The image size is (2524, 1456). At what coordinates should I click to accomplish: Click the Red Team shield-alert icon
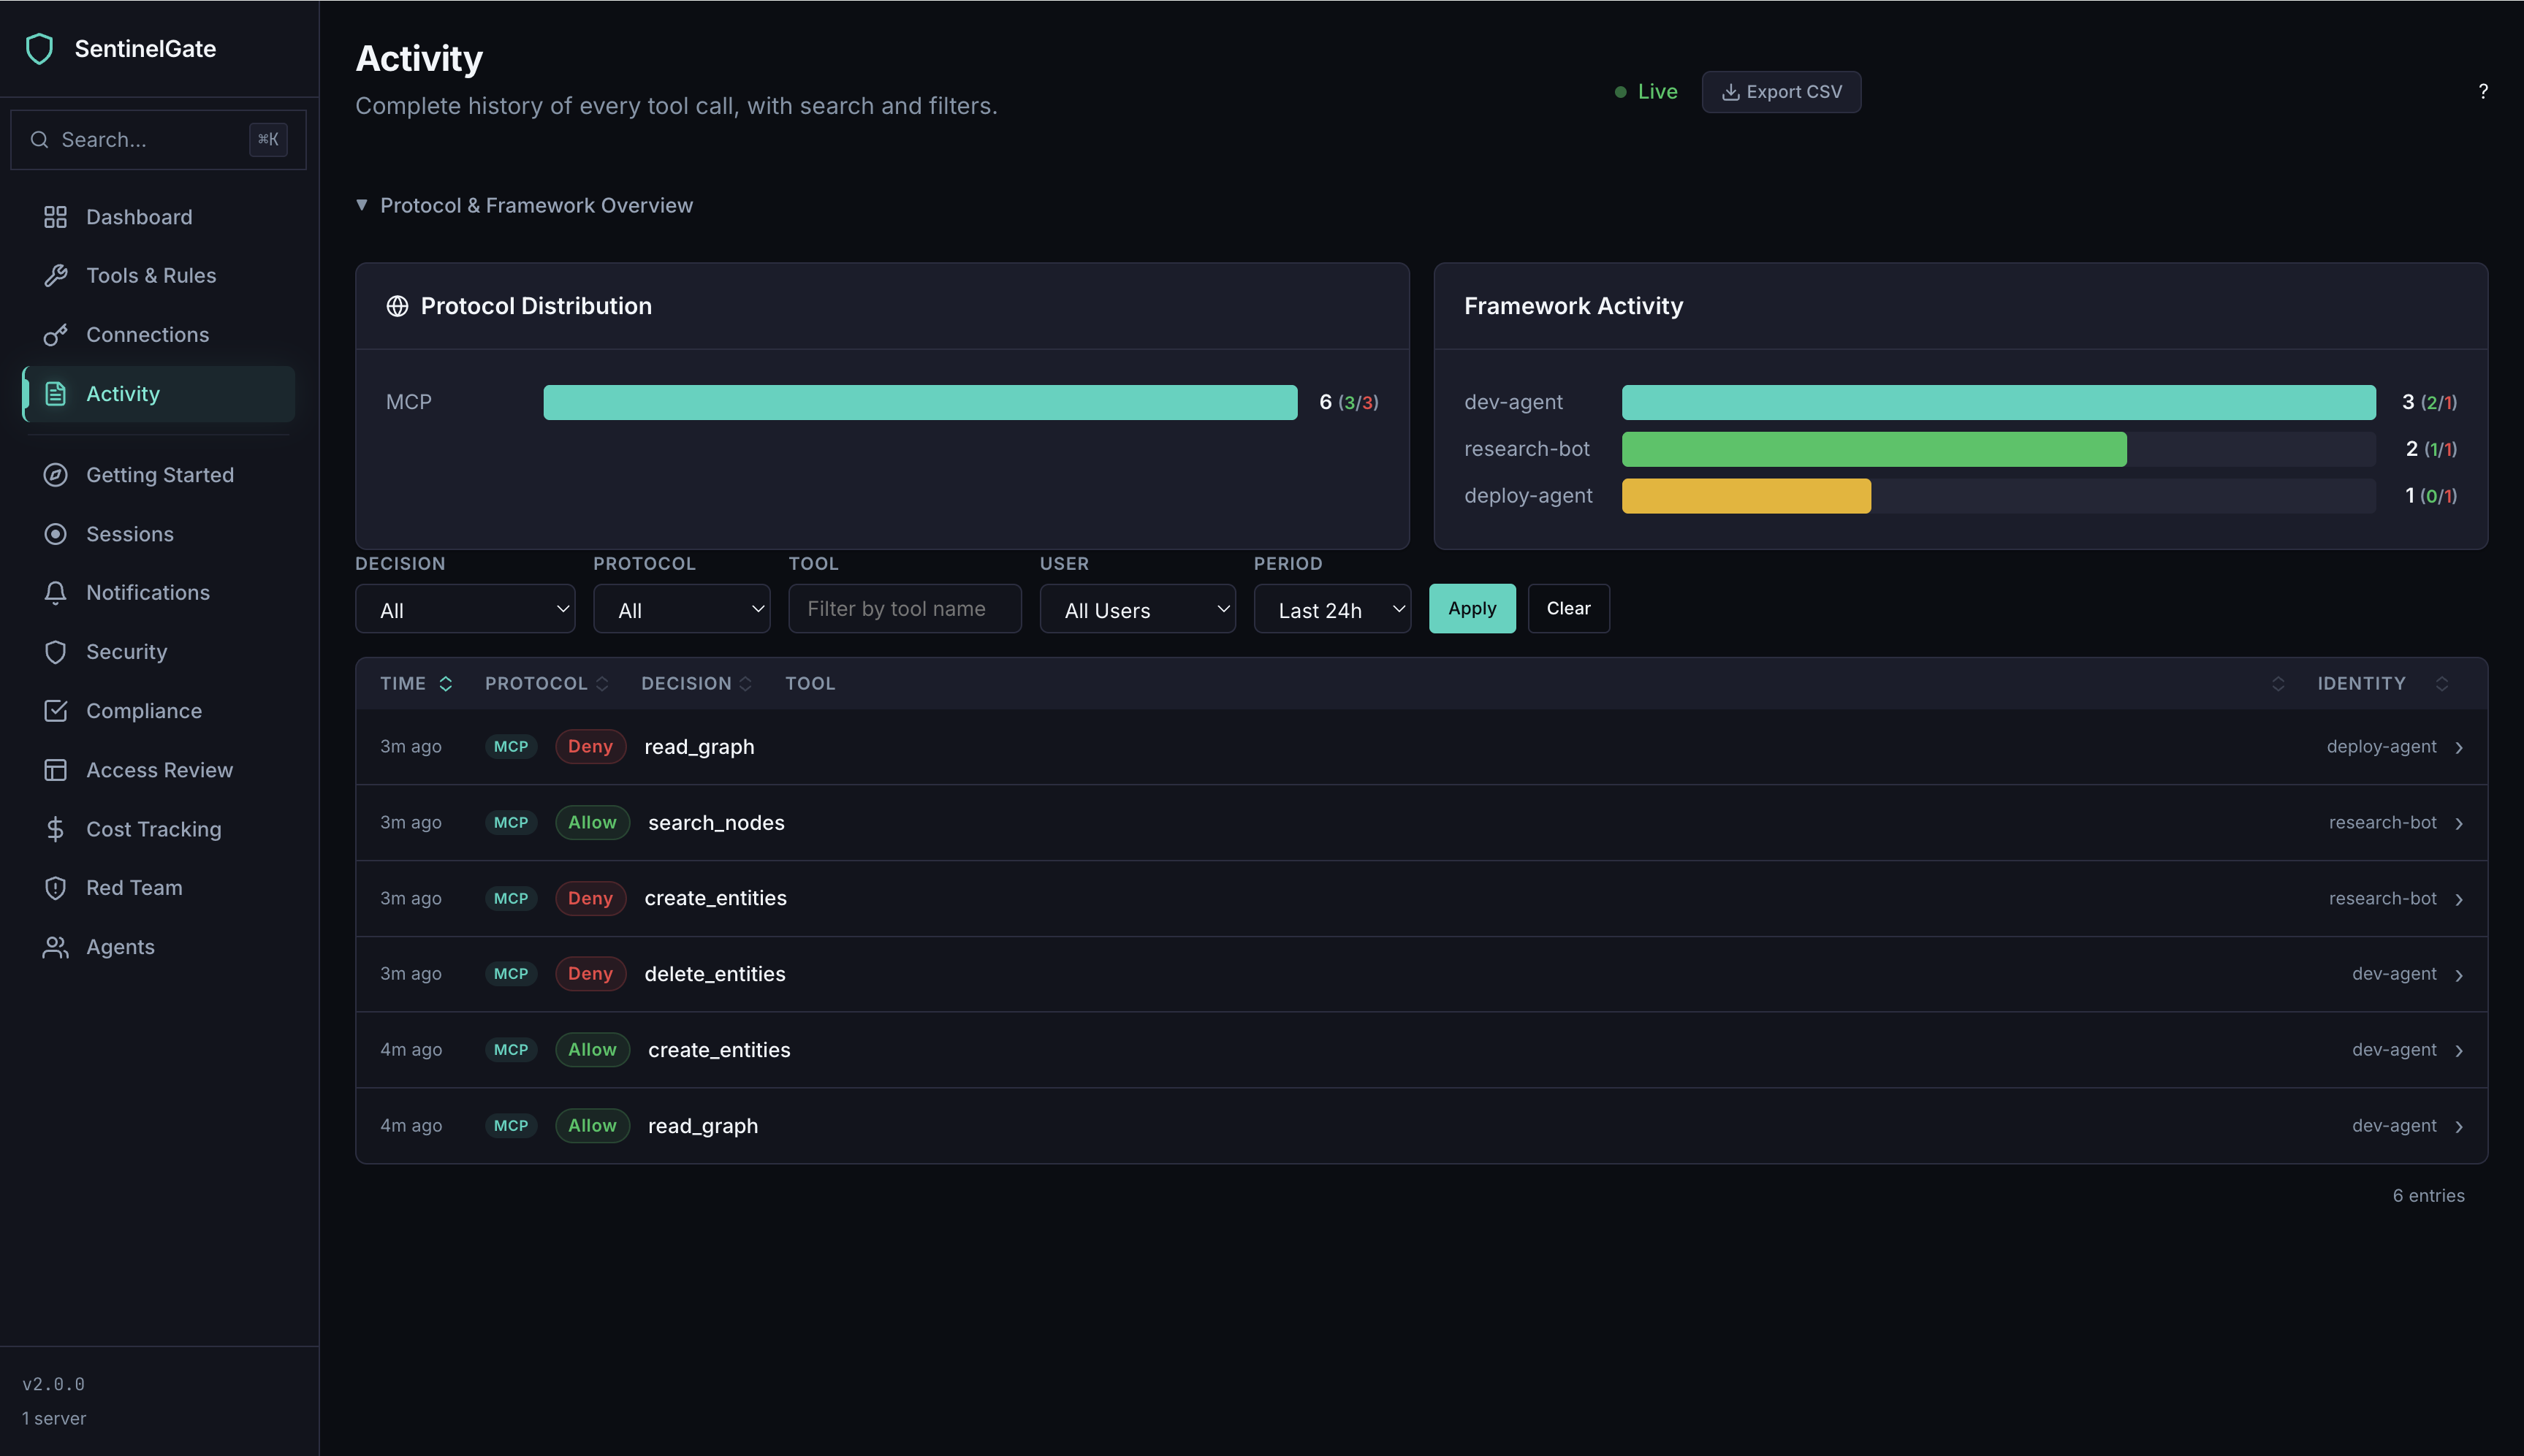(x=55, y=888)
